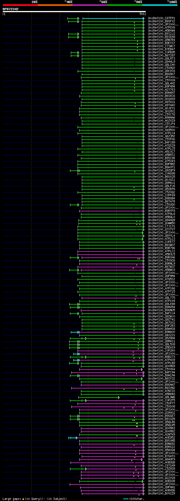Select hit label UniRef100_C7J171
The width and height of the screenshot is (180, 501).
(x=161, y=226)
